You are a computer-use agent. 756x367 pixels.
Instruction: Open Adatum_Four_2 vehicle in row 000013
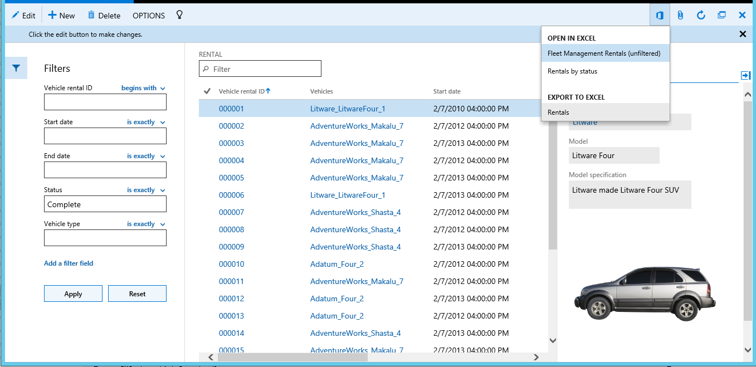pos(337,316)
